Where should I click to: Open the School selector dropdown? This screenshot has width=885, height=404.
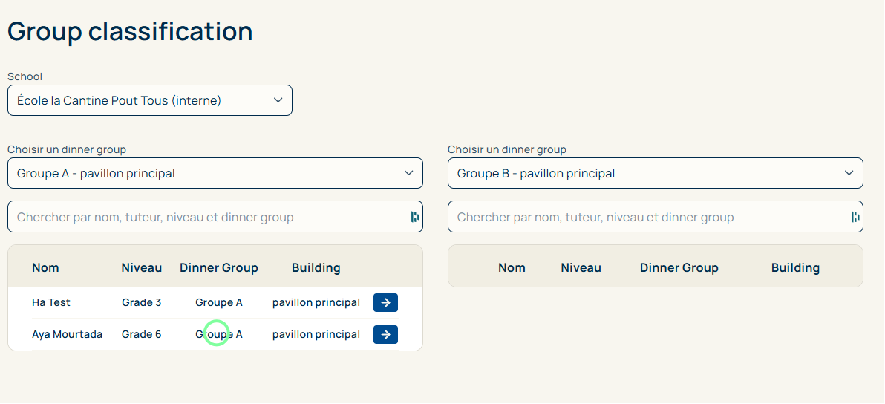(x=149, y=100)
